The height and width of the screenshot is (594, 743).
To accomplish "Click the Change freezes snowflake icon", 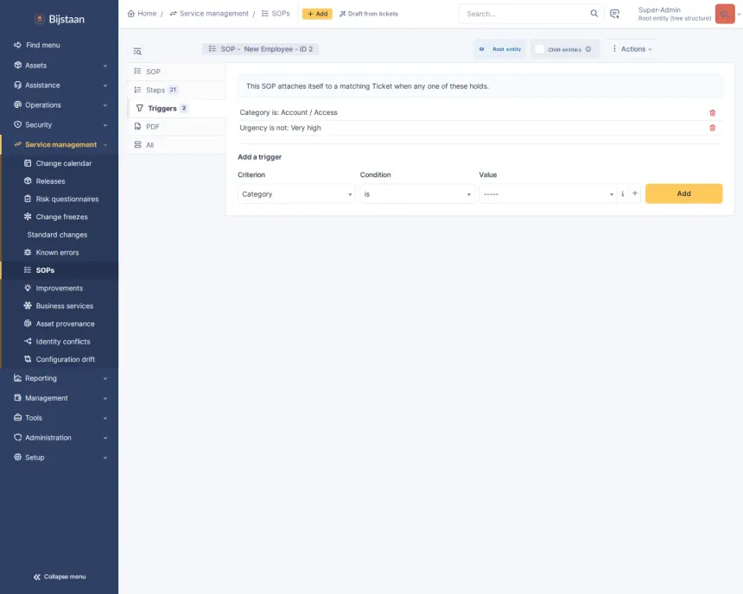I will (x=28, y=217).
